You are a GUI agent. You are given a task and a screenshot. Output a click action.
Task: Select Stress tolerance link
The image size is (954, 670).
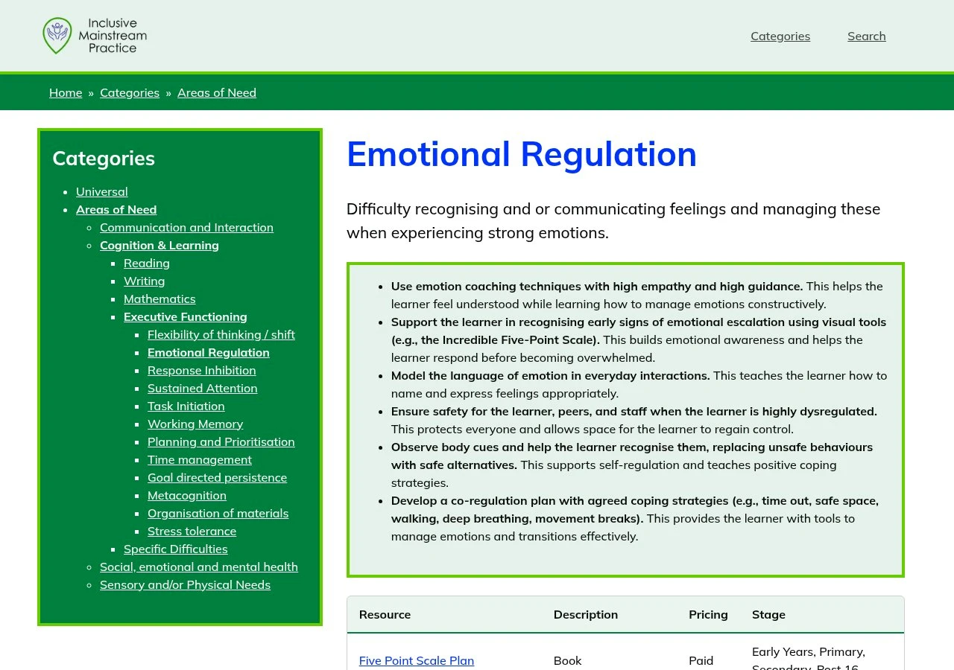(192, 531)
